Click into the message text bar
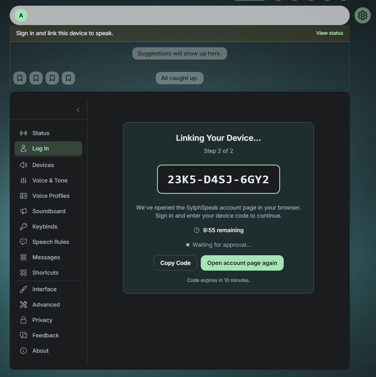This screenshot has width=376, height=377. coord(179,15)
